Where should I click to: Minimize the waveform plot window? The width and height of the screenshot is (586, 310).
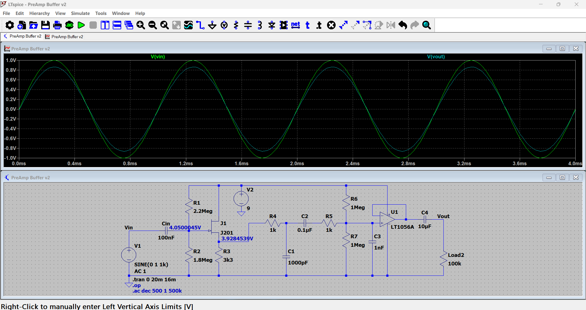[x=549, y=49]
